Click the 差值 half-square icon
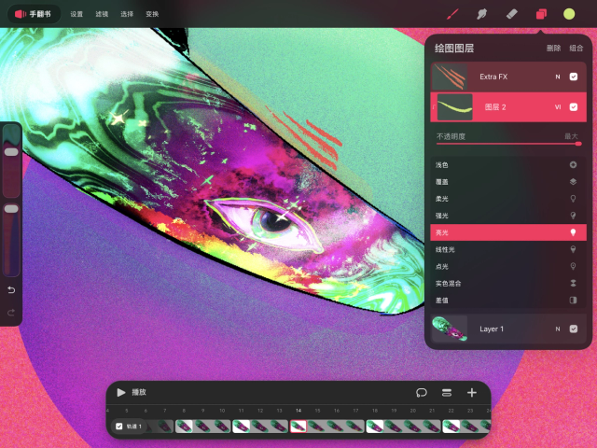 click(573, 301)
